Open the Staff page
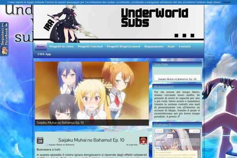 [171, 47]
